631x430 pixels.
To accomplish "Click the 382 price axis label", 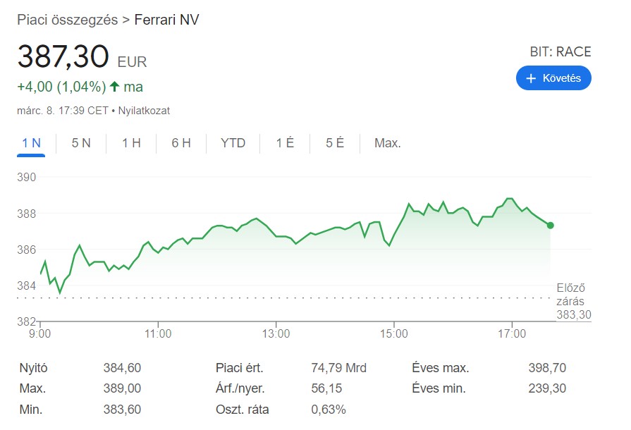I will tap(27, 321).
